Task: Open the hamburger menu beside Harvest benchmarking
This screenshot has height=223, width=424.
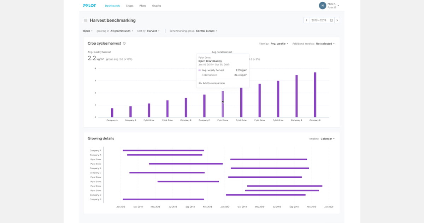Action: (85, 20)
